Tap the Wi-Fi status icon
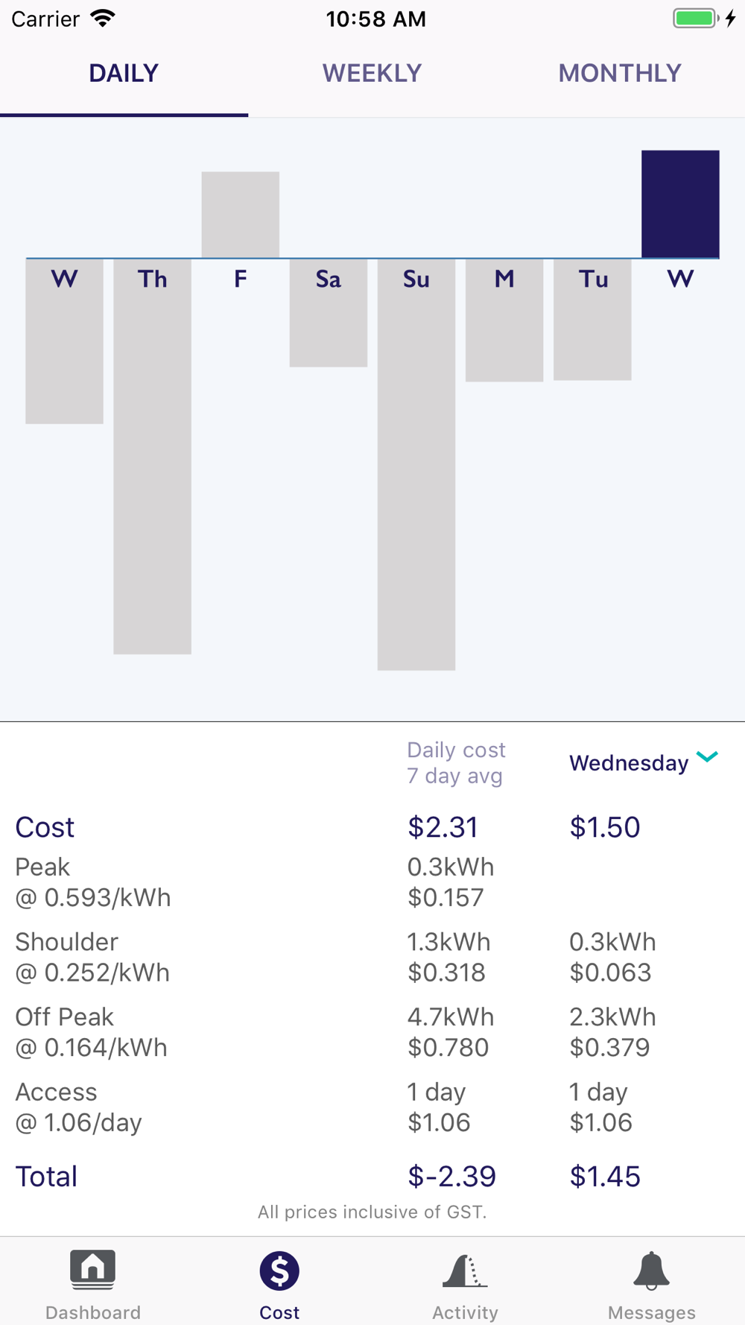 (x=103, y=19)
